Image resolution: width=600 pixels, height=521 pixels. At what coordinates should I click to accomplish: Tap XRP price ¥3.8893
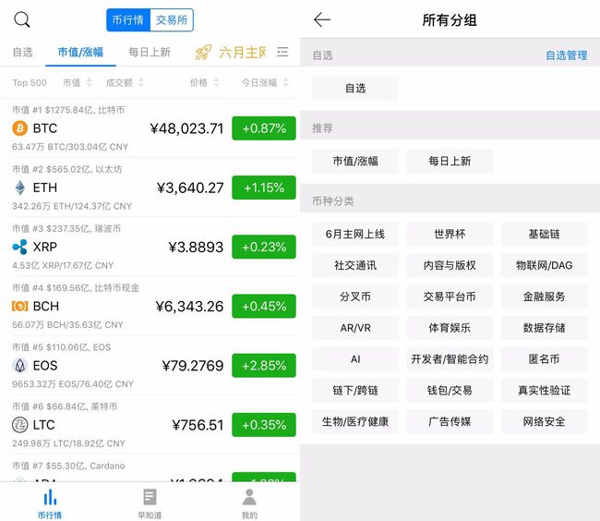(x=196, y=248)
